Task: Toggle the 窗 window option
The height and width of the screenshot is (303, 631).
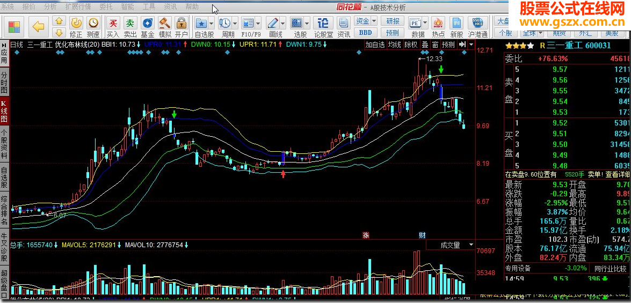Action: (435, 45)
